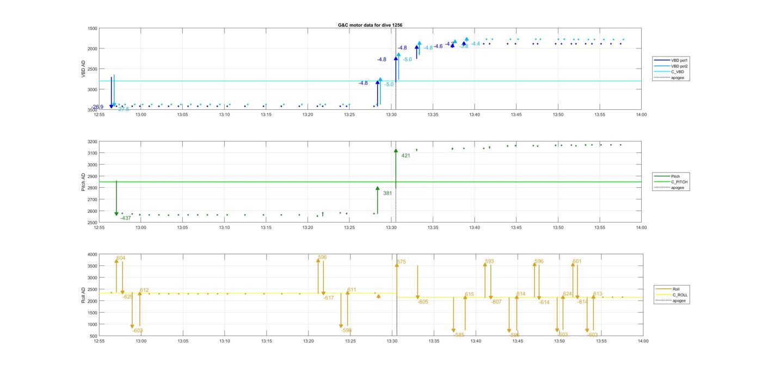Image resolution: width=762 pixels, height=377 pixels.
Task: Click the '593' label in Roll plot
Action: [x=489, y=261]
